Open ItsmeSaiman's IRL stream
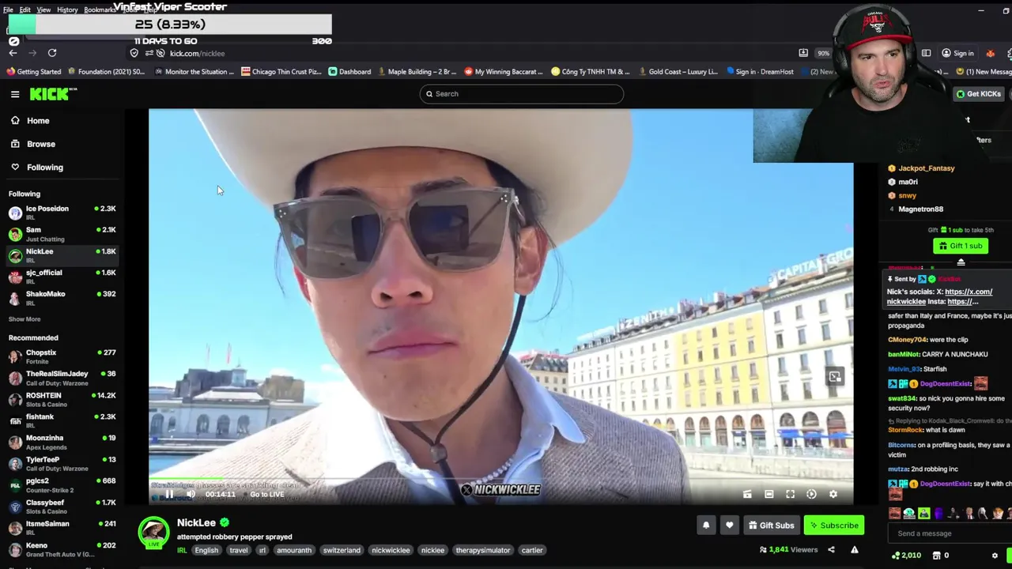Image resolution: width=1012 pixels, height=569 pixels. pyautogui.click(x=62, y=527)
